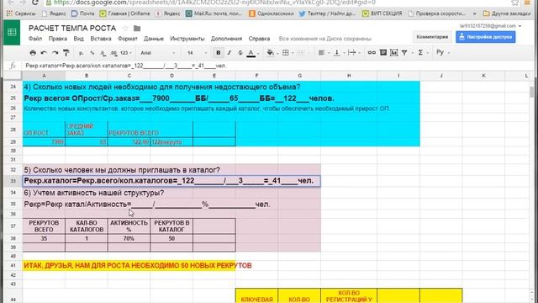Open the Дополнения menu
538x303 pixels.
point(226,39)
